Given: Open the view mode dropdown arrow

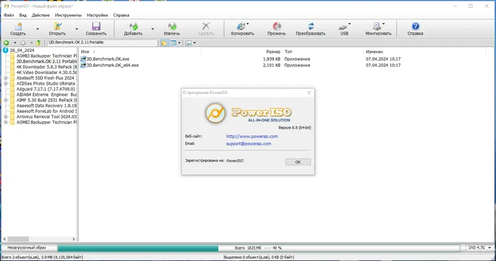Looking at the screenshot, I should point(180,43).
